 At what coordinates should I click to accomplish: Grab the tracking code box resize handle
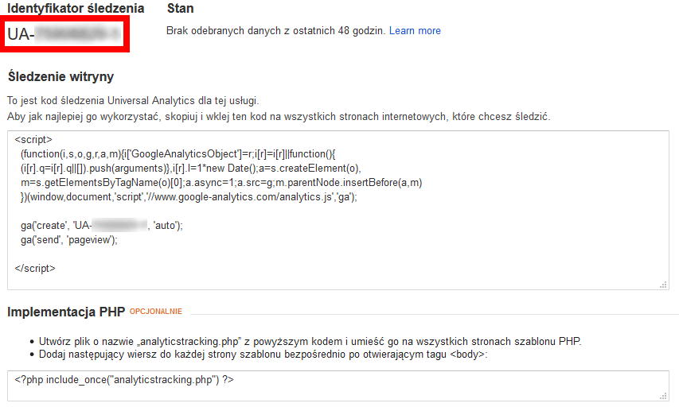coord(663,285)
